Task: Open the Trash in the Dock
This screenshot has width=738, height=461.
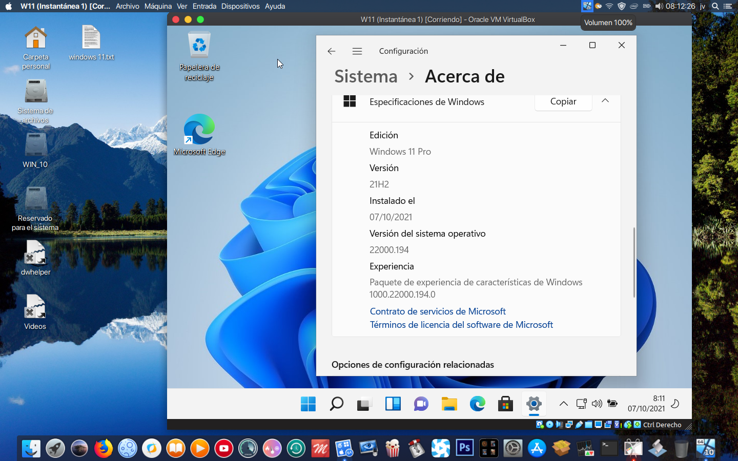Action: tap(682, 448)
